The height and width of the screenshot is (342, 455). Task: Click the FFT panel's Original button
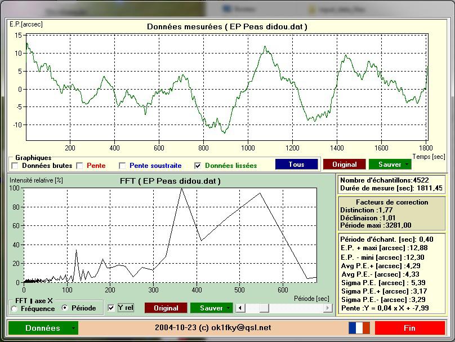[166, 308]
